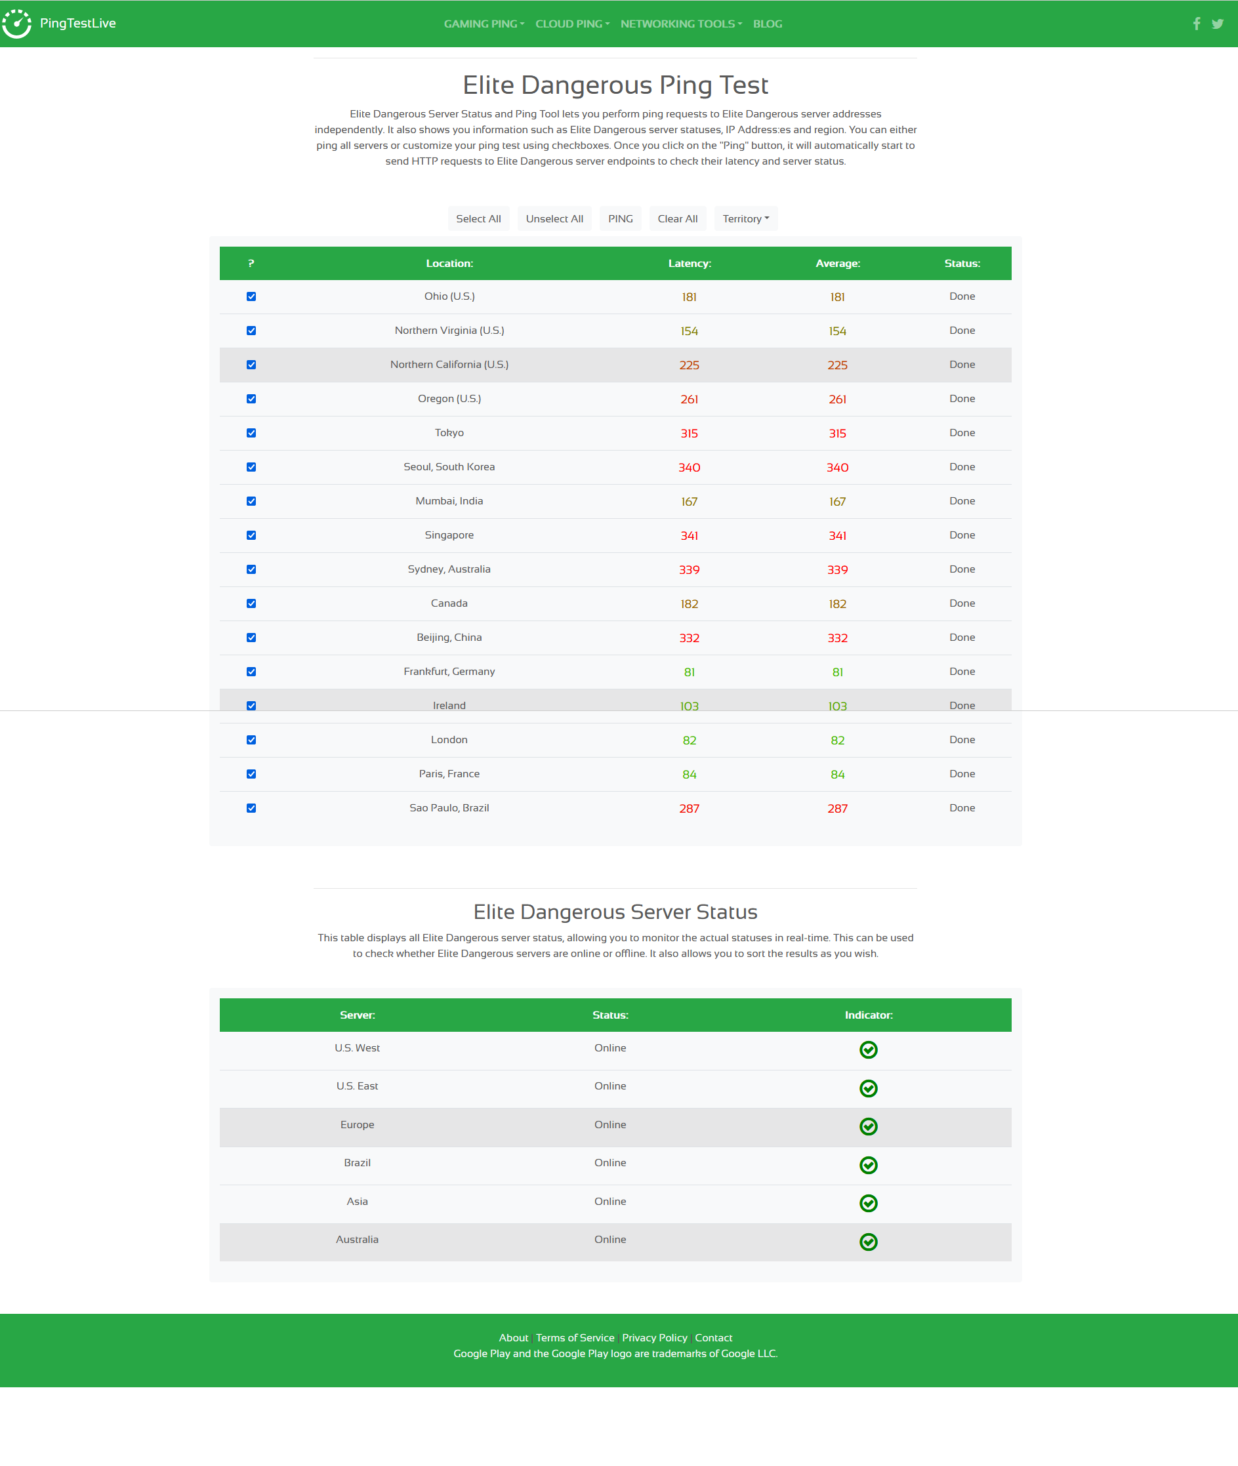Toggle the Paris, France checkbox
Screen dimensions: 1238x1466
pyautogui.click(x=251, y=774)
